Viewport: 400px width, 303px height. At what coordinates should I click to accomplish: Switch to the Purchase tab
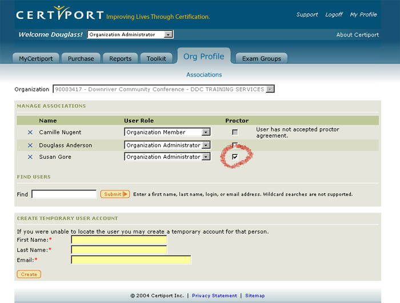pos(81,58)
